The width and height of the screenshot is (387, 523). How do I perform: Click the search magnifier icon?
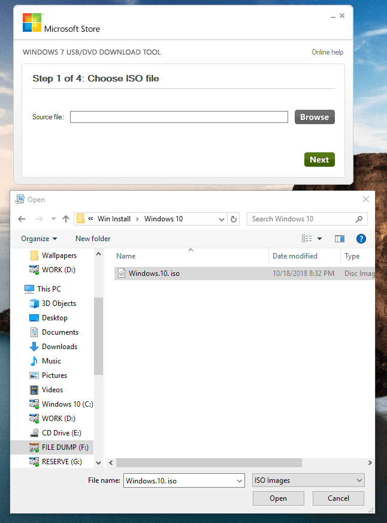(359, 219)
